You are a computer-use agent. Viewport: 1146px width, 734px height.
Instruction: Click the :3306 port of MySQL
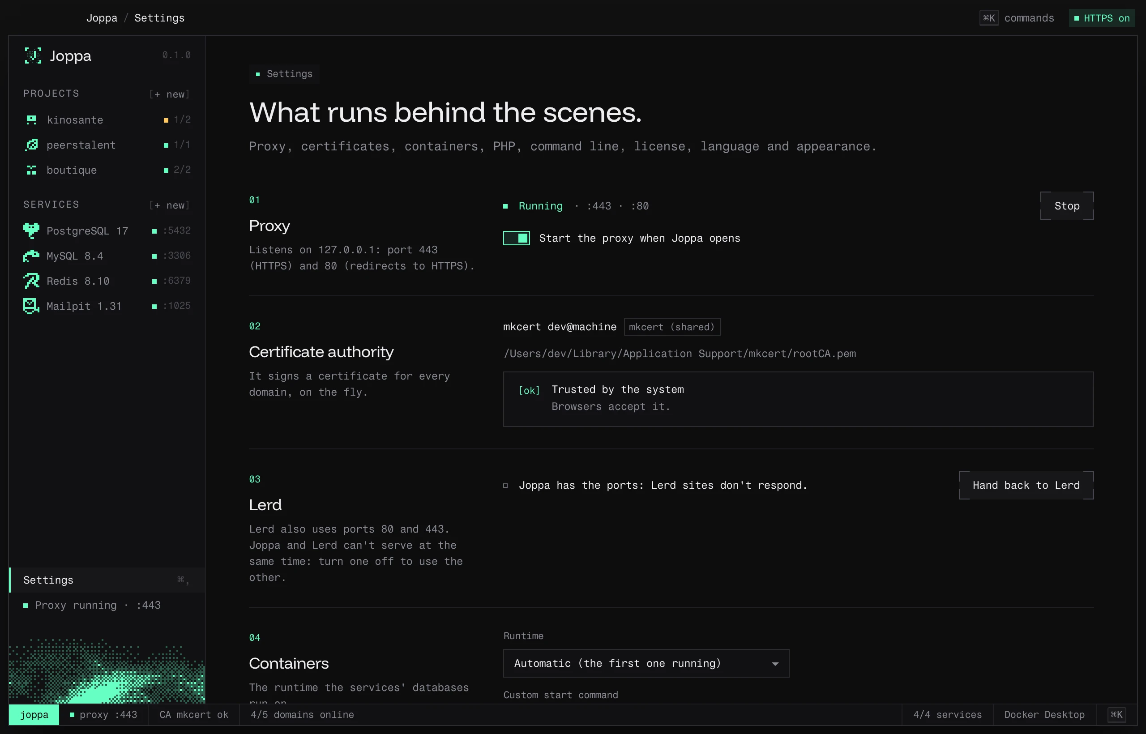pyautogui.click(x=177, y=256)
